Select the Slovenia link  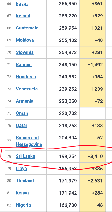point(25,52)
